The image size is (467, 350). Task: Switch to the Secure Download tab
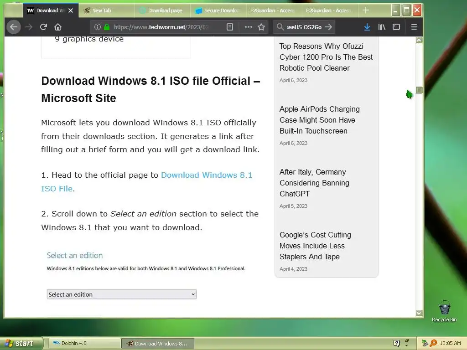(218, 10)
